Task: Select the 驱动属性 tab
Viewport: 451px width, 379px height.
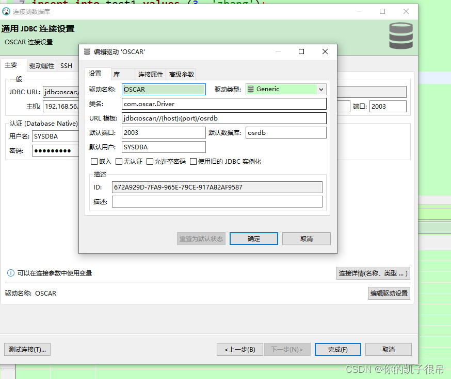Action: pyautogui.click(x=43, y=65)
